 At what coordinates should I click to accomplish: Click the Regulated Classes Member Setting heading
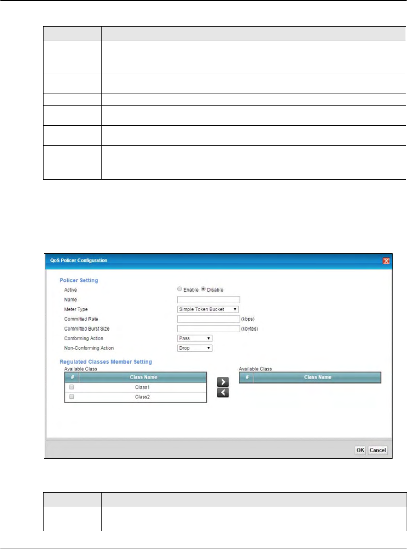point(106,362)
